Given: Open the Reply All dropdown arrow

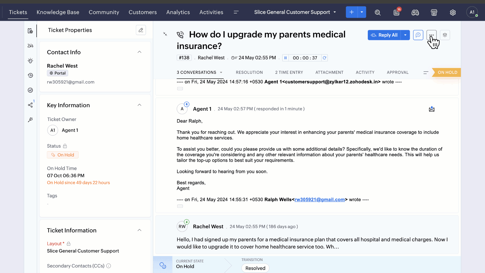Looking at the screenshot, I should point(405,35).
